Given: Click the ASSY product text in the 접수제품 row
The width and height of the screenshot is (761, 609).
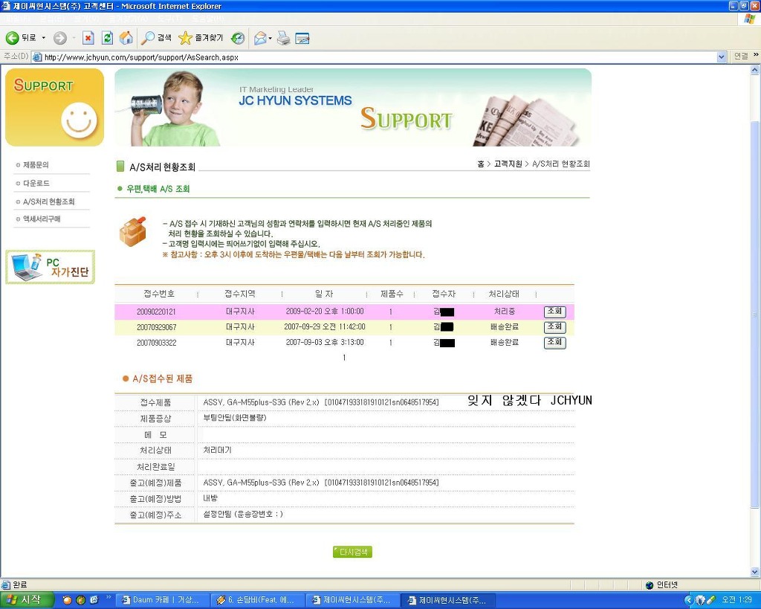Looking at the screenshot, I should pos(321,402).
